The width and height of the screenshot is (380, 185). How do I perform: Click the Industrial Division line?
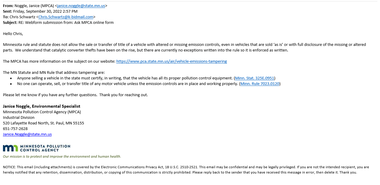19,118
